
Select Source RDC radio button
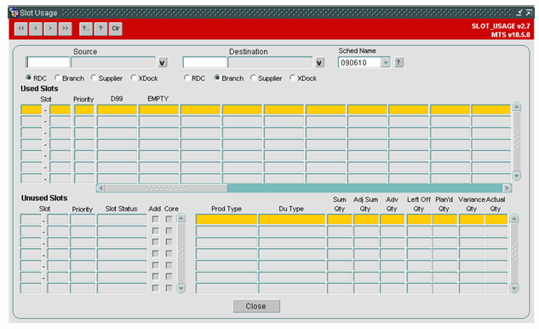(29, 78)
